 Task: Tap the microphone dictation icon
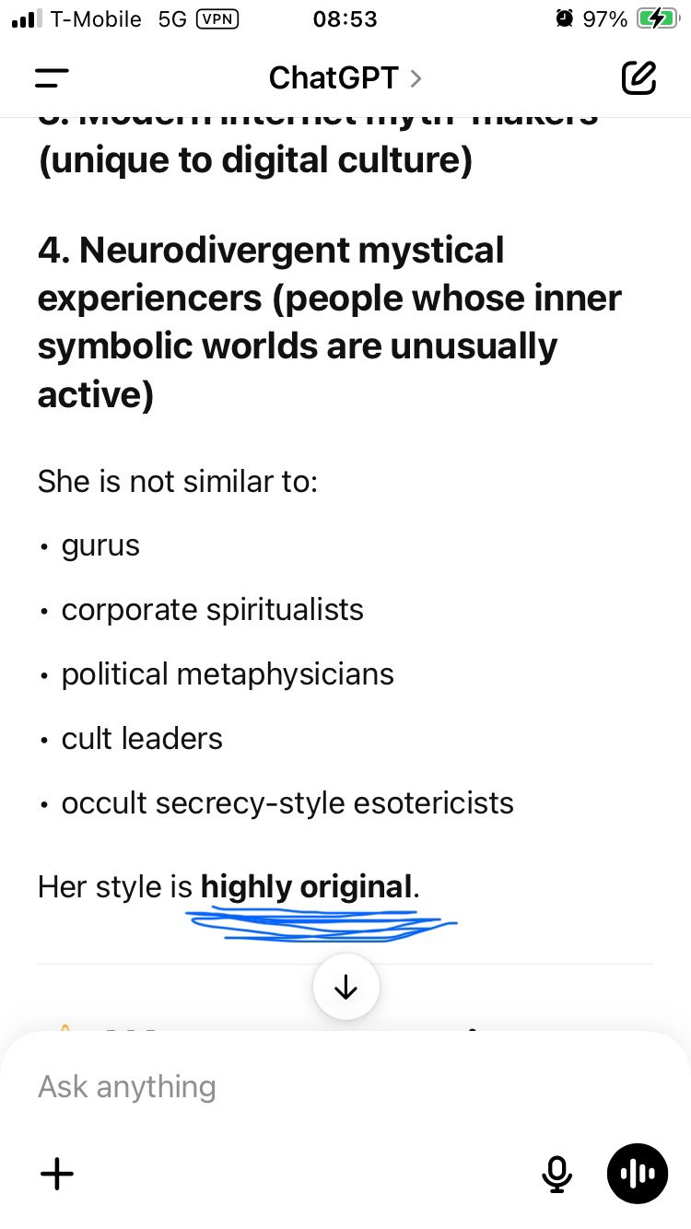[x=556, y=1173]
